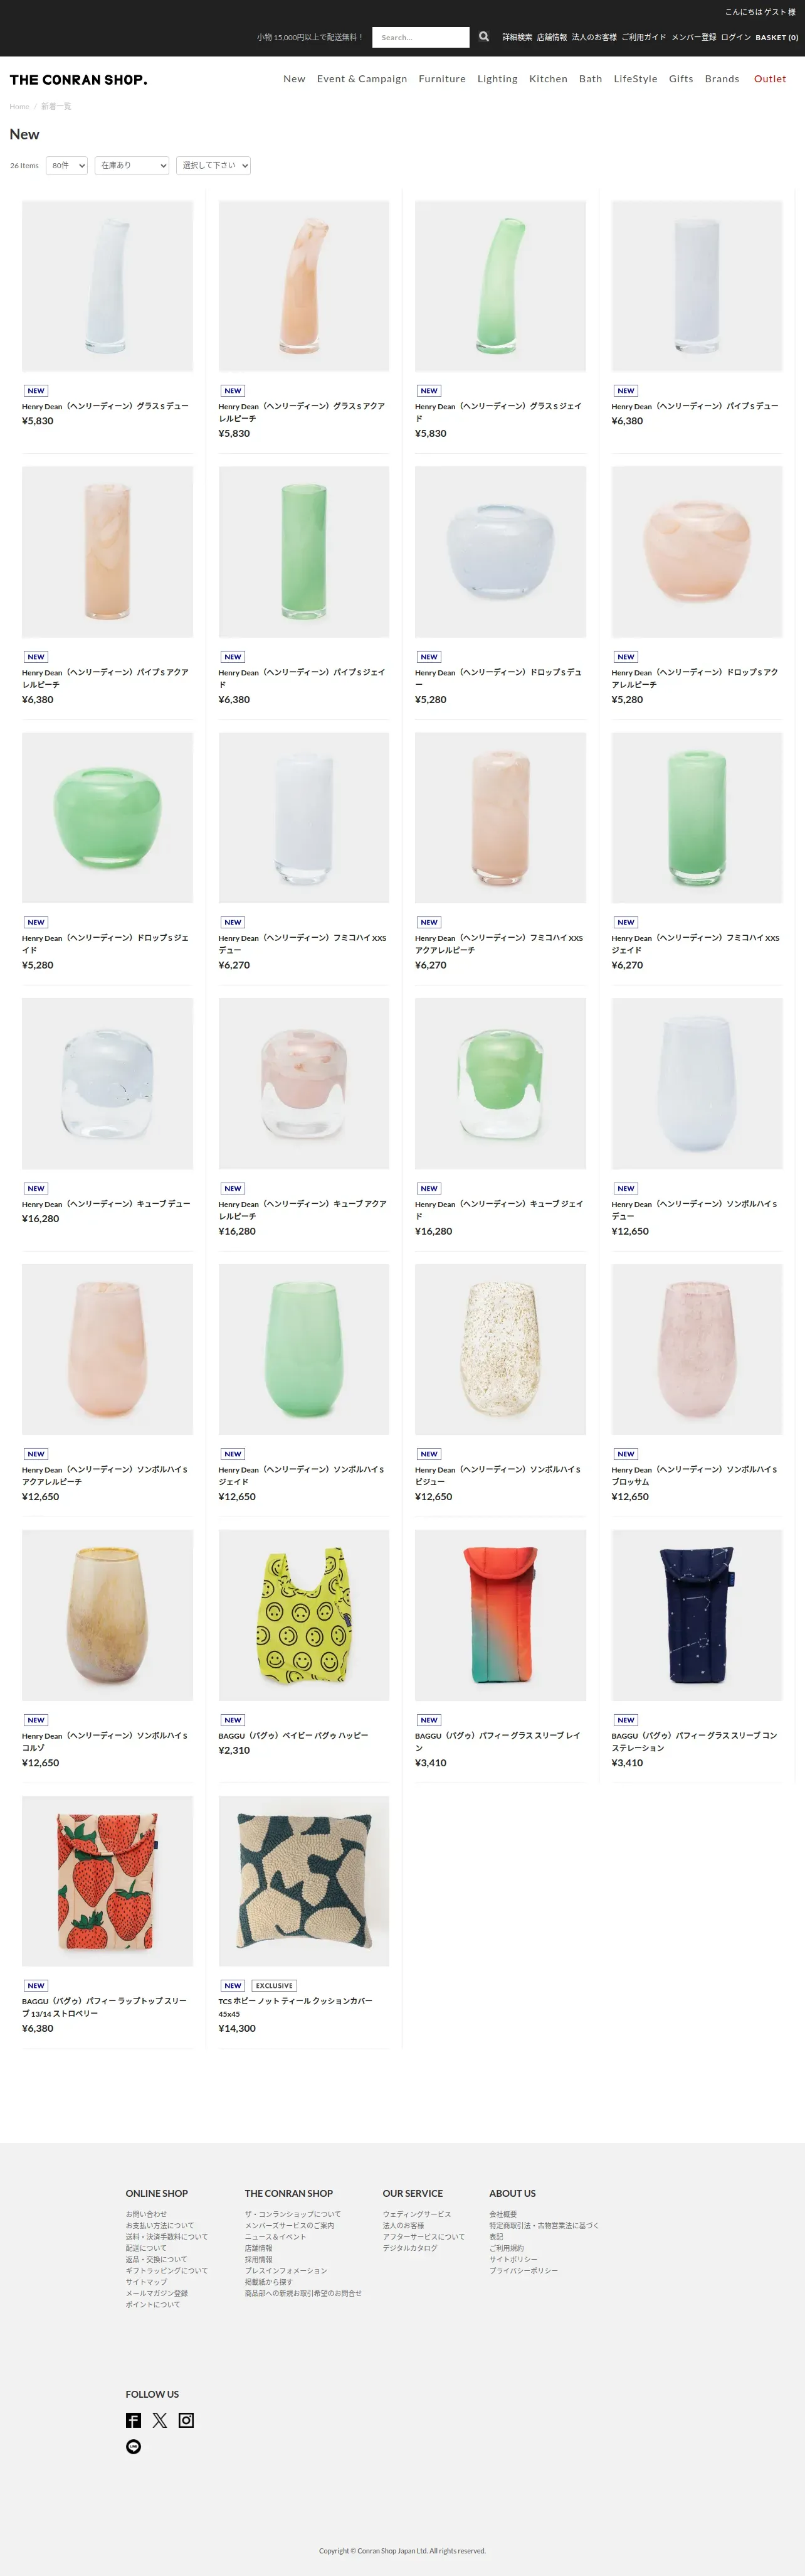Go to the Furniture category
Viewport: 805px width, 2576px height.
point(443,79)
